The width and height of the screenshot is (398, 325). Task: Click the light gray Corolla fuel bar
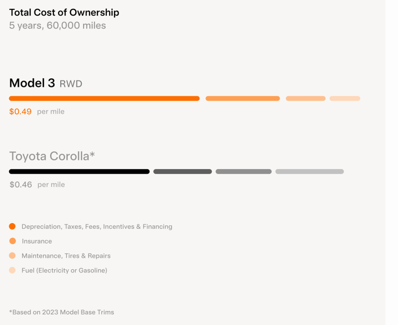point(310,172)
